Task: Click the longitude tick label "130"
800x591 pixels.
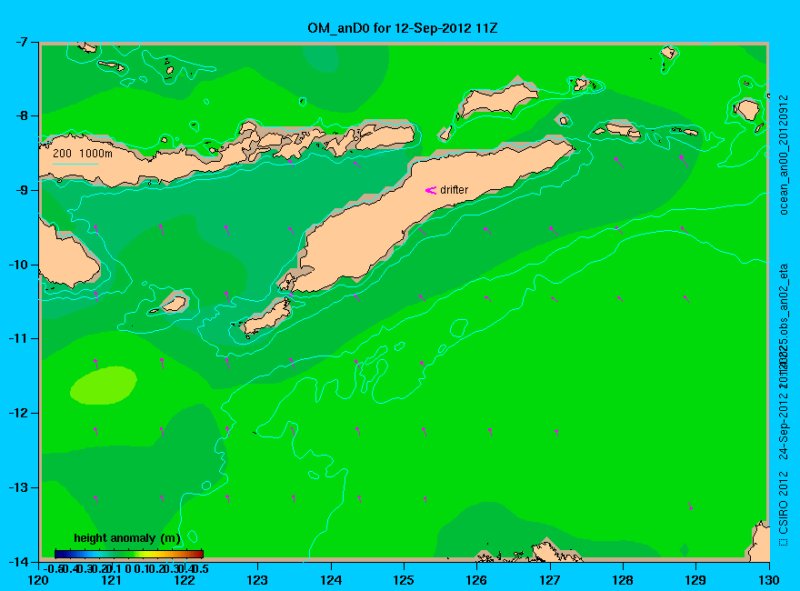Action: tap(769, 580)
